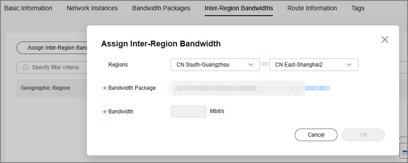Click the Specify filter criteria search box
Screen dimensions: 408x163
(x=52, y=67)
